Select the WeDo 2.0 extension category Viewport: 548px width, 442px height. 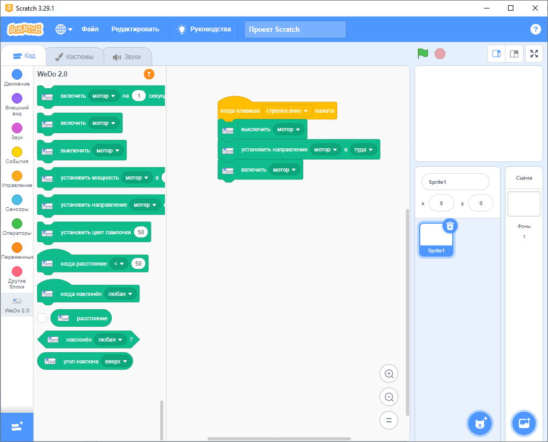tap(17, 305)
